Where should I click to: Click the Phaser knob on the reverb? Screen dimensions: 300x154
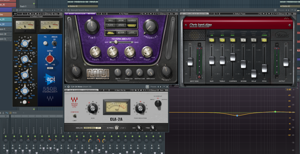click(129, 72)
